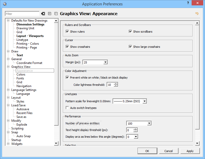
Task: Collapse all tree items with minus icon
Action: tap(56, 14)
